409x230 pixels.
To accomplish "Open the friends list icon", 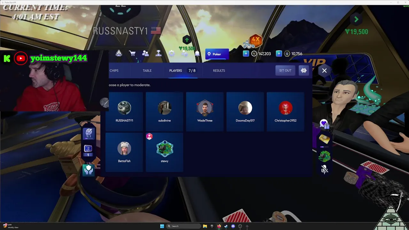I will (145, 53).
